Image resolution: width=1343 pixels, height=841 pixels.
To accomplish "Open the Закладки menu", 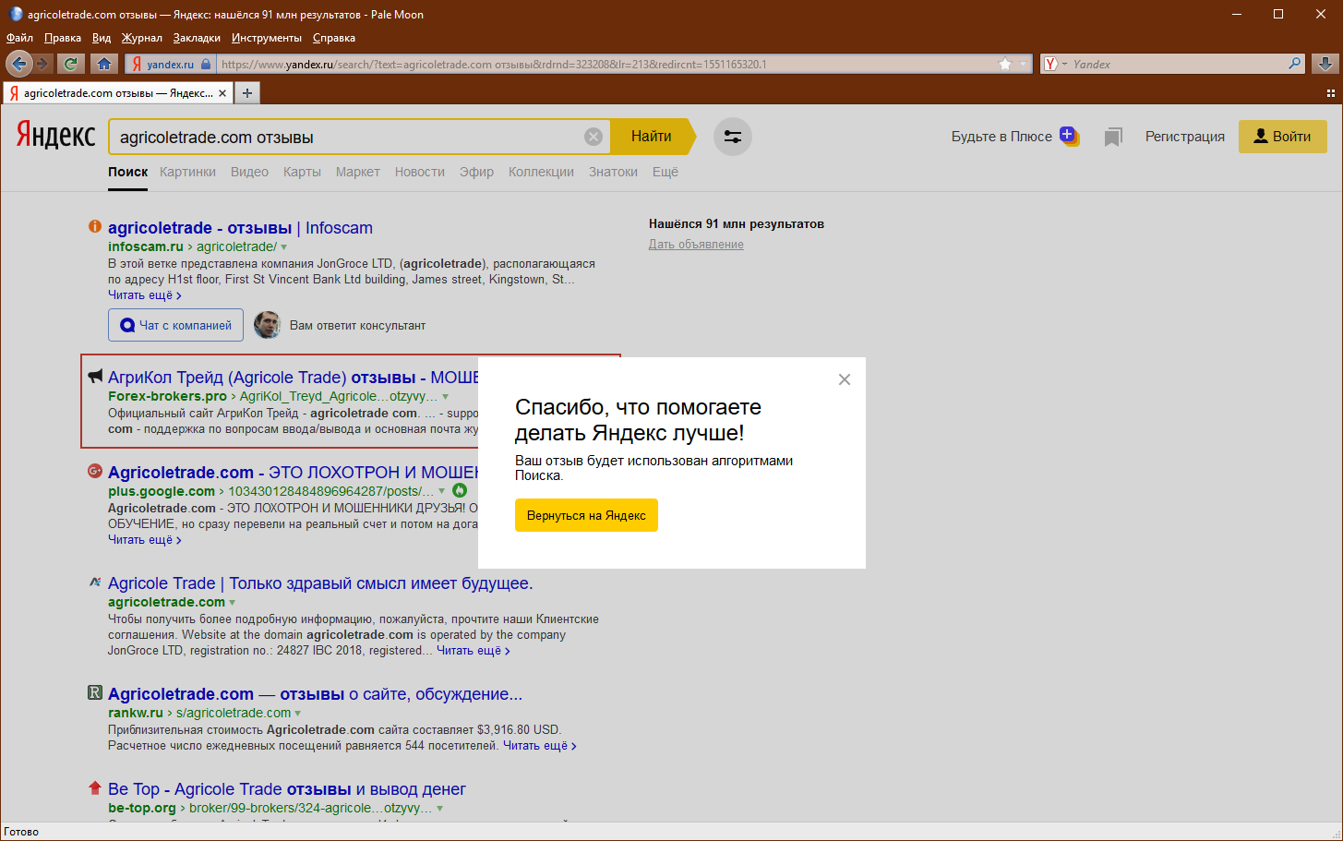I will click(x=197, y=38).
